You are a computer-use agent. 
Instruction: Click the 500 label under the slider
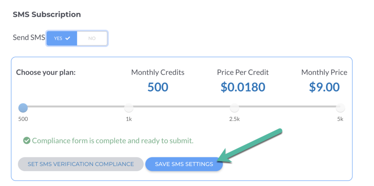click(x=23, y=119)
